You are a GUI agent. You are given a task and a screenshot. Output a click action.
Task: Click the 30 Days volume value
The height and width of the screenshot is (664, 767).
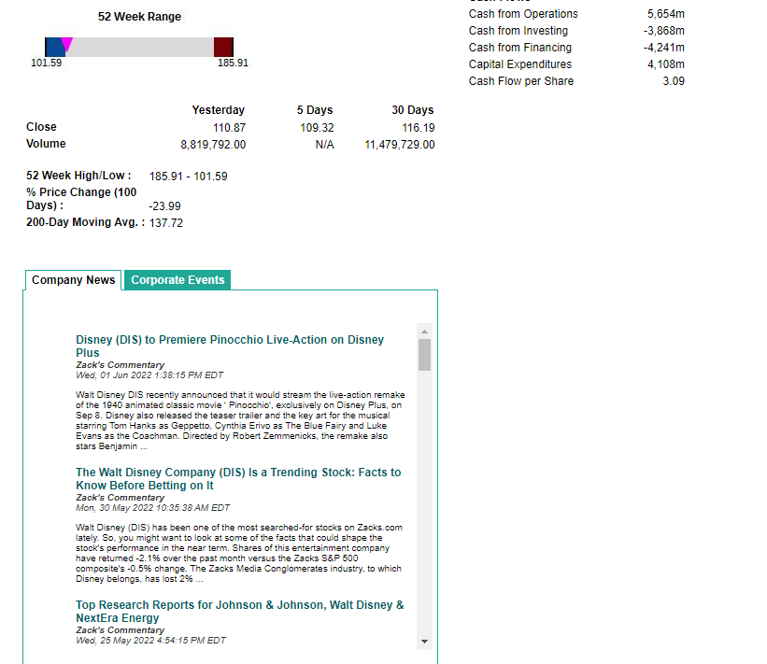click(400, 145)
